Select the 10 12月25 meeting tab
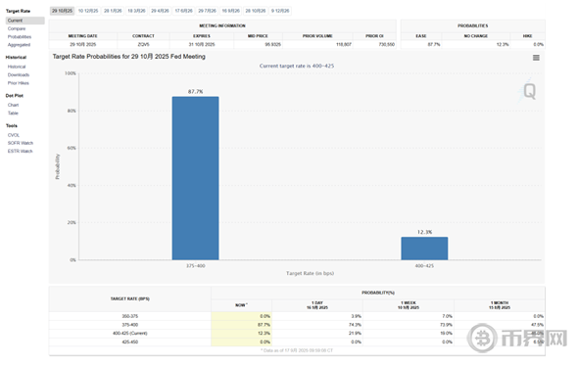Image resolution: width=578 pixels, height=365 pixels. click(x=88, y=11)
